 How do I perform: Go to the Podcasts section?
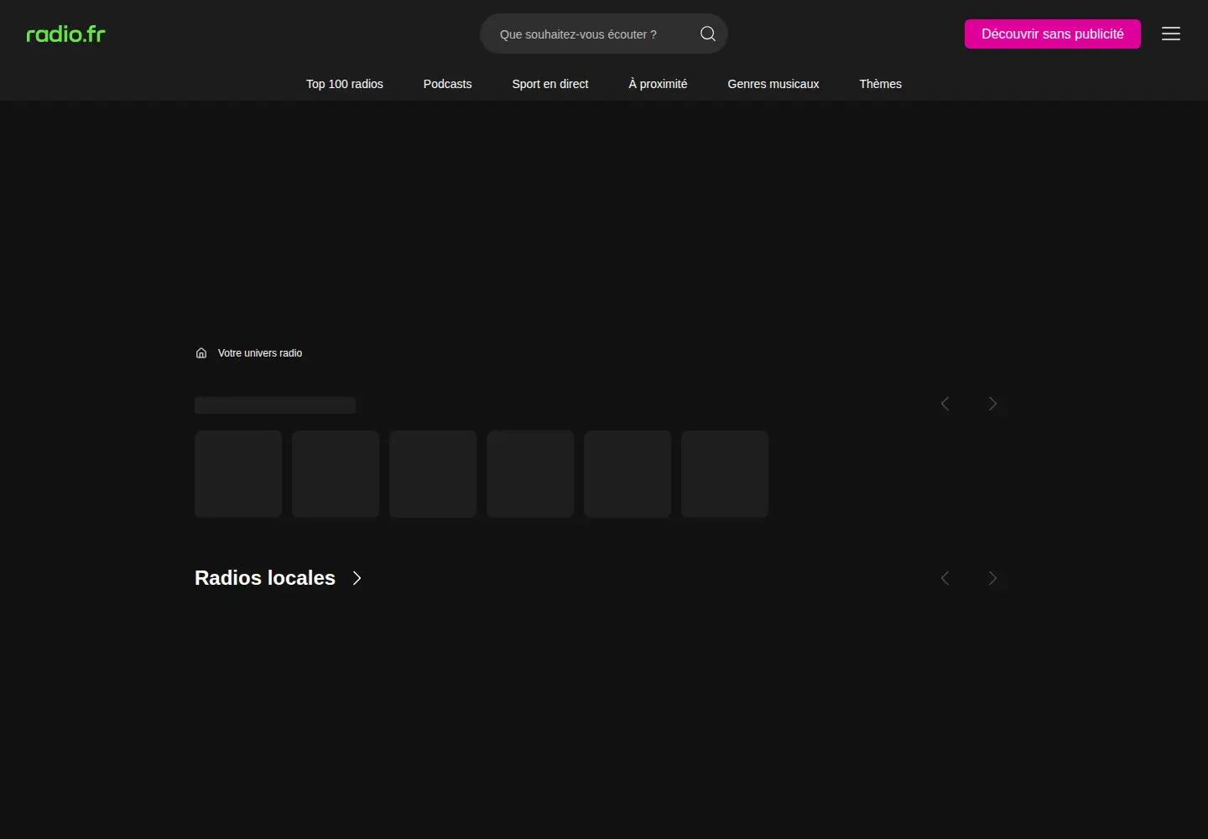pos(447,84)
